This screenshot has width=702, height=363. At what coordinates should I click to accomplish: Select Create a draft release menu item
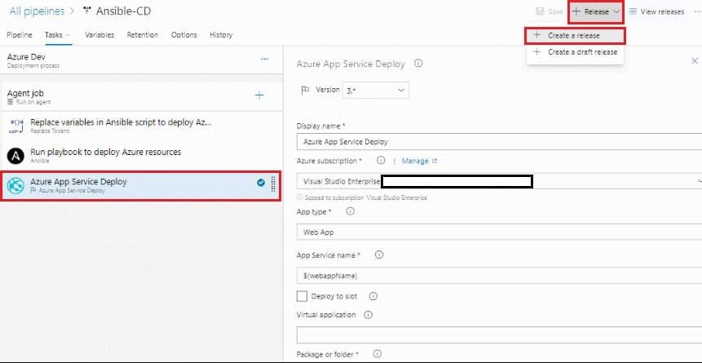[575, 52]
